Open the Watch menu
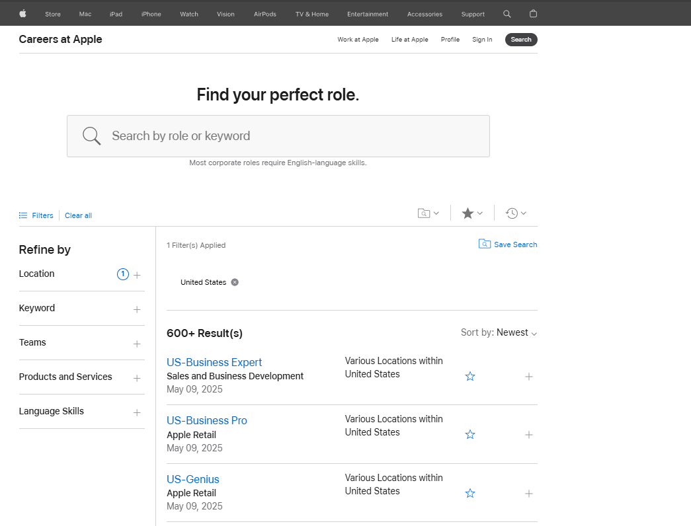Screen dimensions: 691x526 click(189, 14)
